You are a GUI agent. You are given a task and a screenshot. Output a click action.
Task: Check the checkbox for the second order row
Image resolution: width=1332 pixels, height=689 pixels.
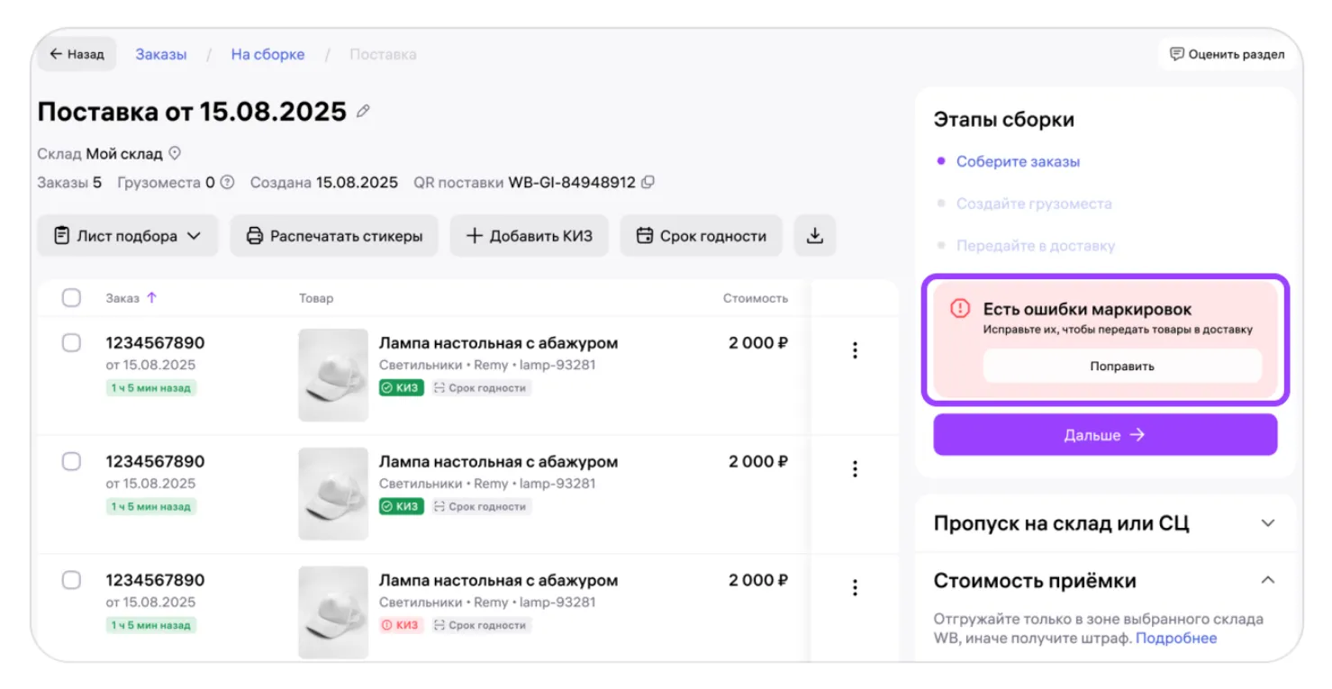click(71, 461)
